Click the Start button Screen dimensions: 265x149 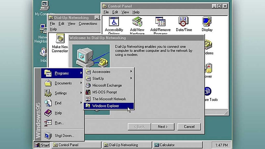(42, 145)
